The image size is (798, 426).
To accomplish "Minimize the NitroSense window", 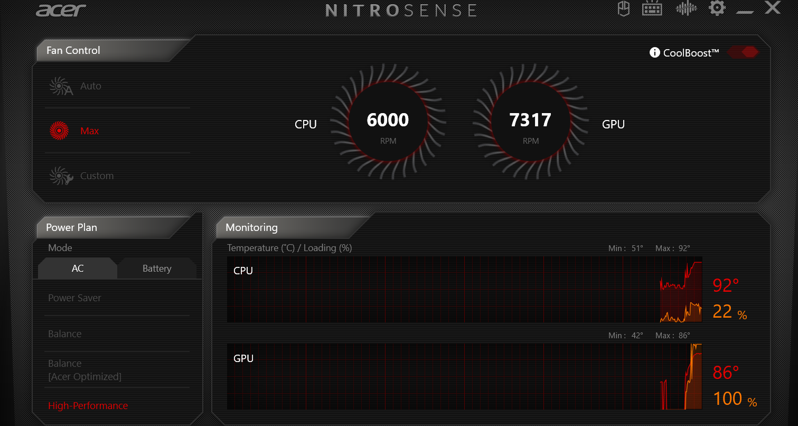I will click(x=745, y=12).
